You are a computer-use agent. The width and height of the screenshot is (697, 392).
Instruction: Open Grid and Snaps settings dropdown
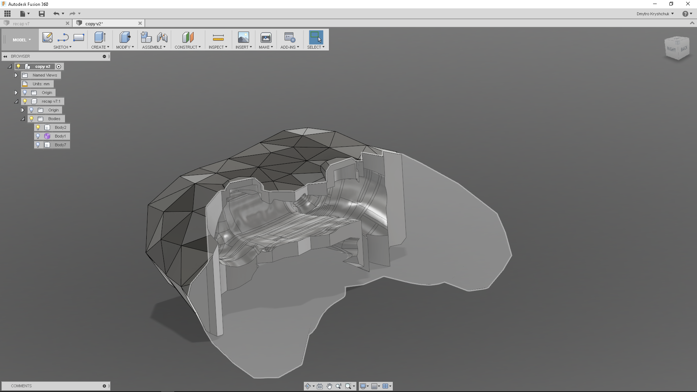(376, 386)
